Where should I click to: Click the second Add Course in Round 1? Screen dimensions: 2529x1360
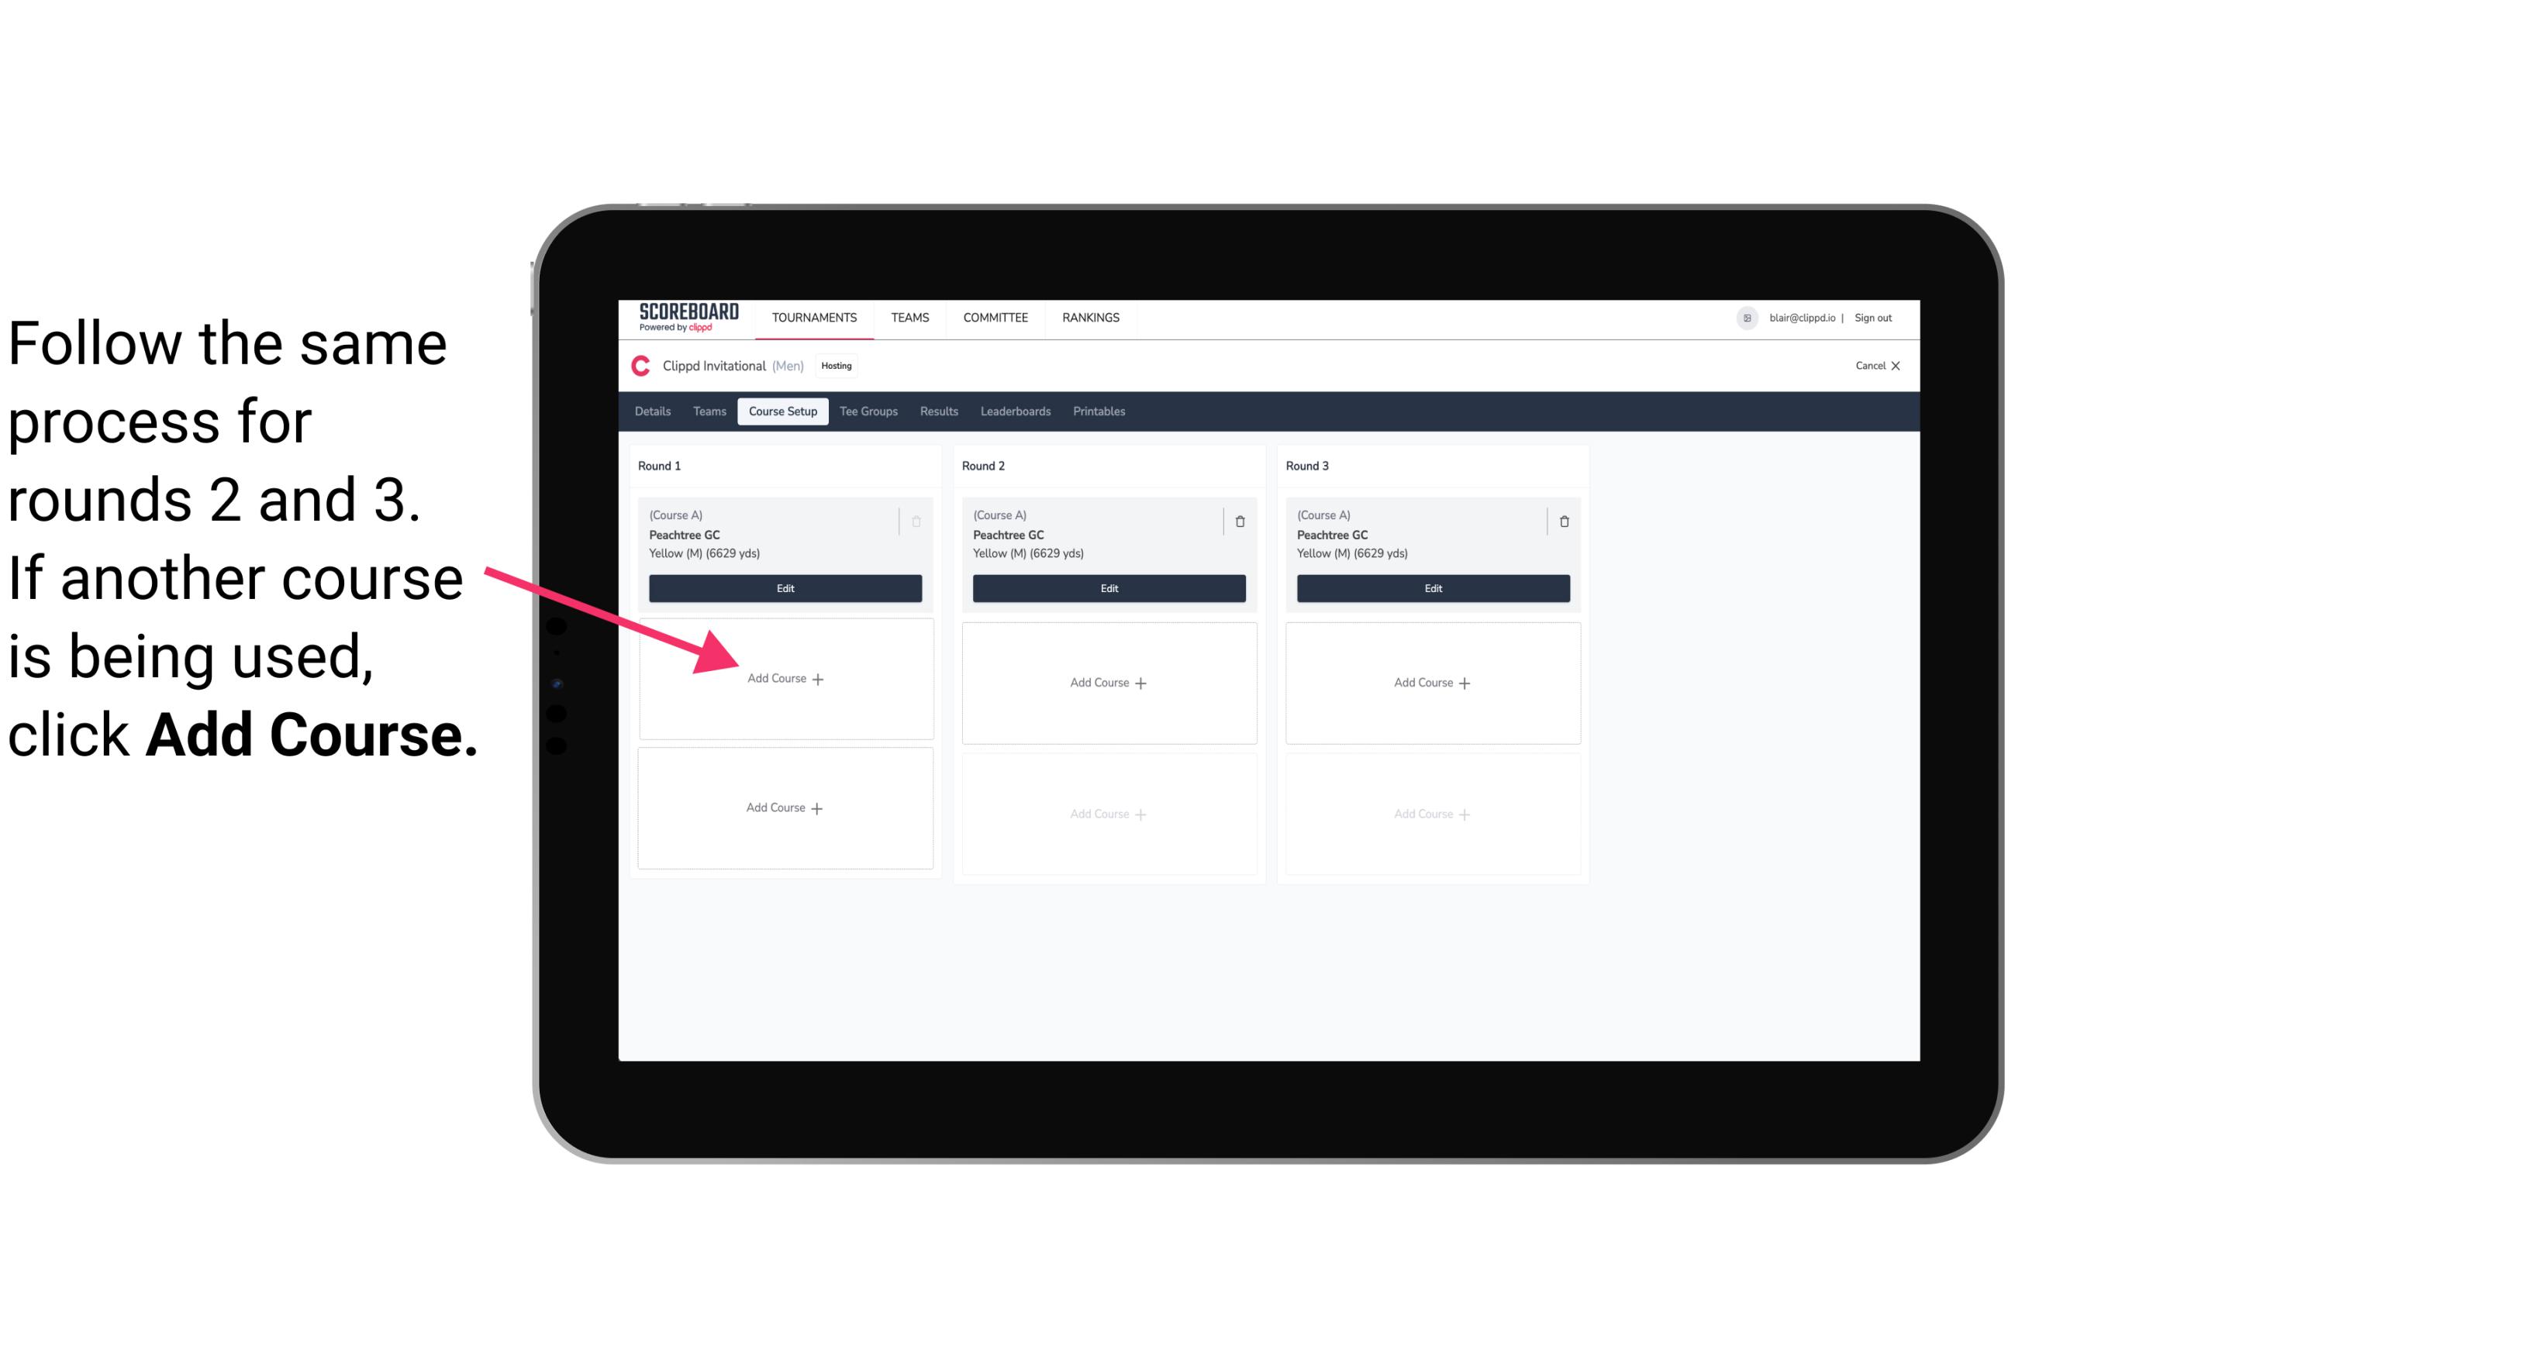(x=787, y=806)
